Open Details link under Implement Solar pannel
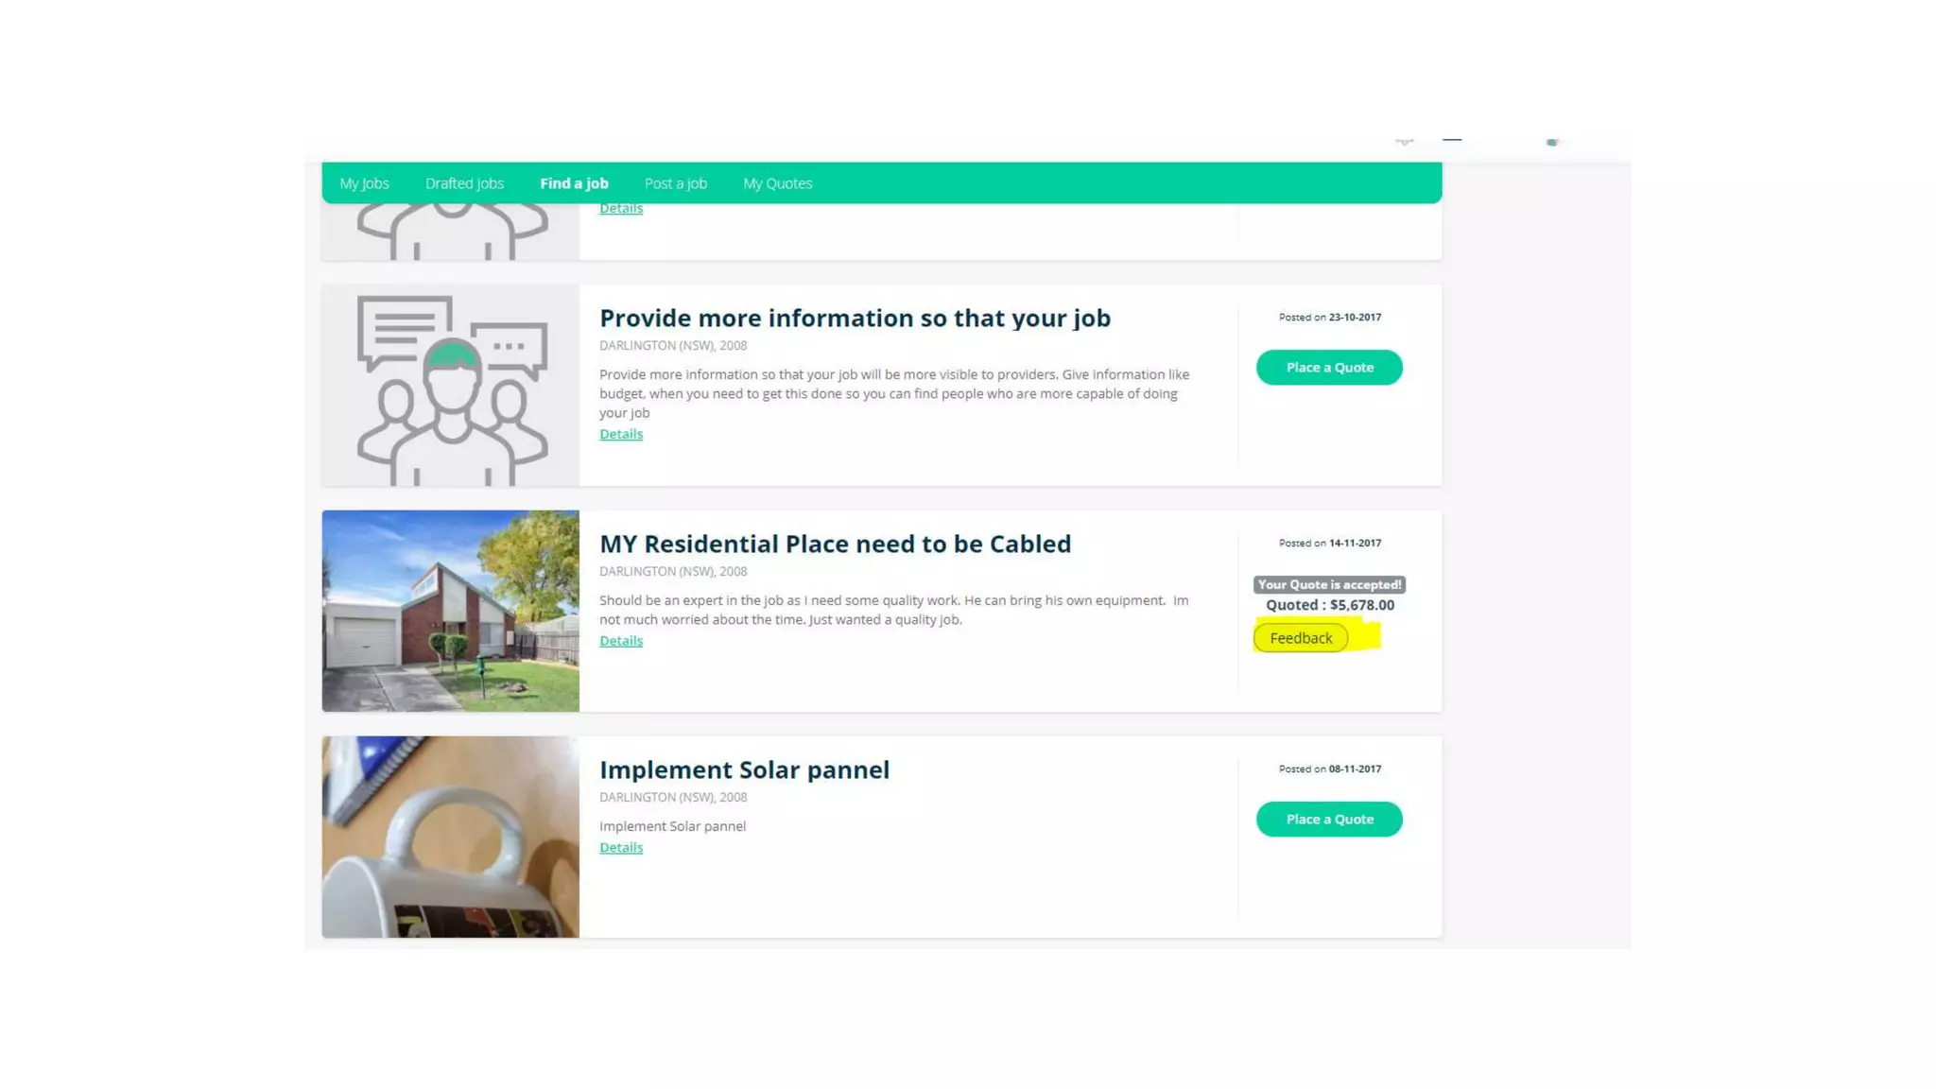 coord(621,848)
